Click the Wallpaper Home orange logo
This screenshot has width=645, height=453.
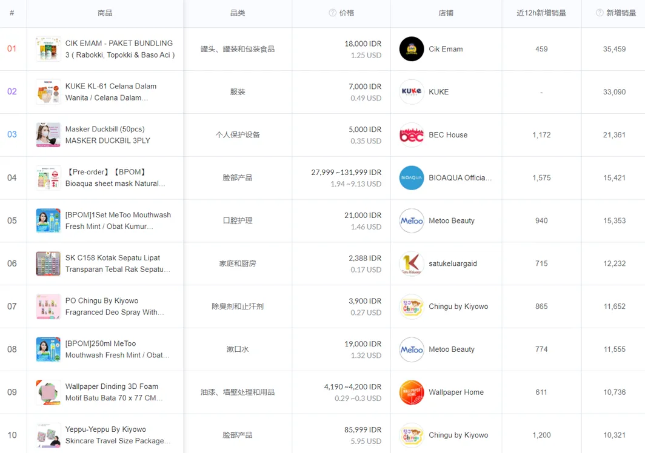point(412,392)
